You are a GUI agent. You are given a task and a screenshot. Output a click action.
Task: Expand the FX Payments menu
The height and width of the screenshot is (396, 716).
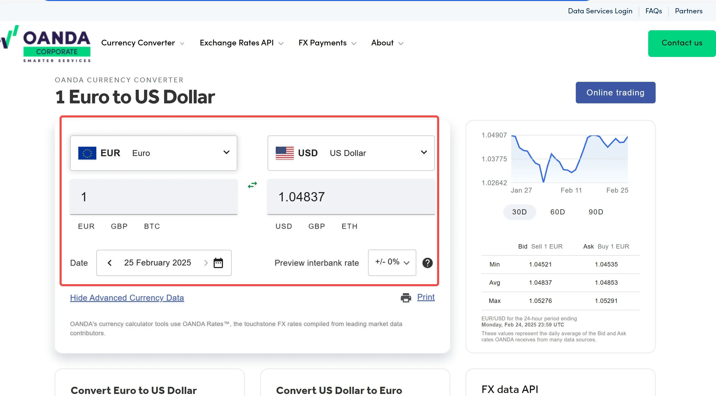coord(327,43)
